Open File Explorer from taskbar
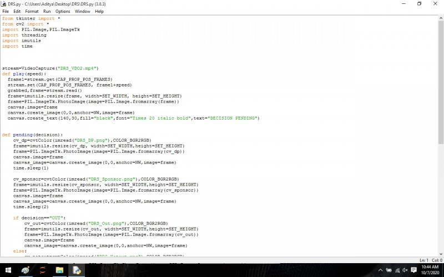The width and height of the screenshot is (444, 277). [59, 270]
